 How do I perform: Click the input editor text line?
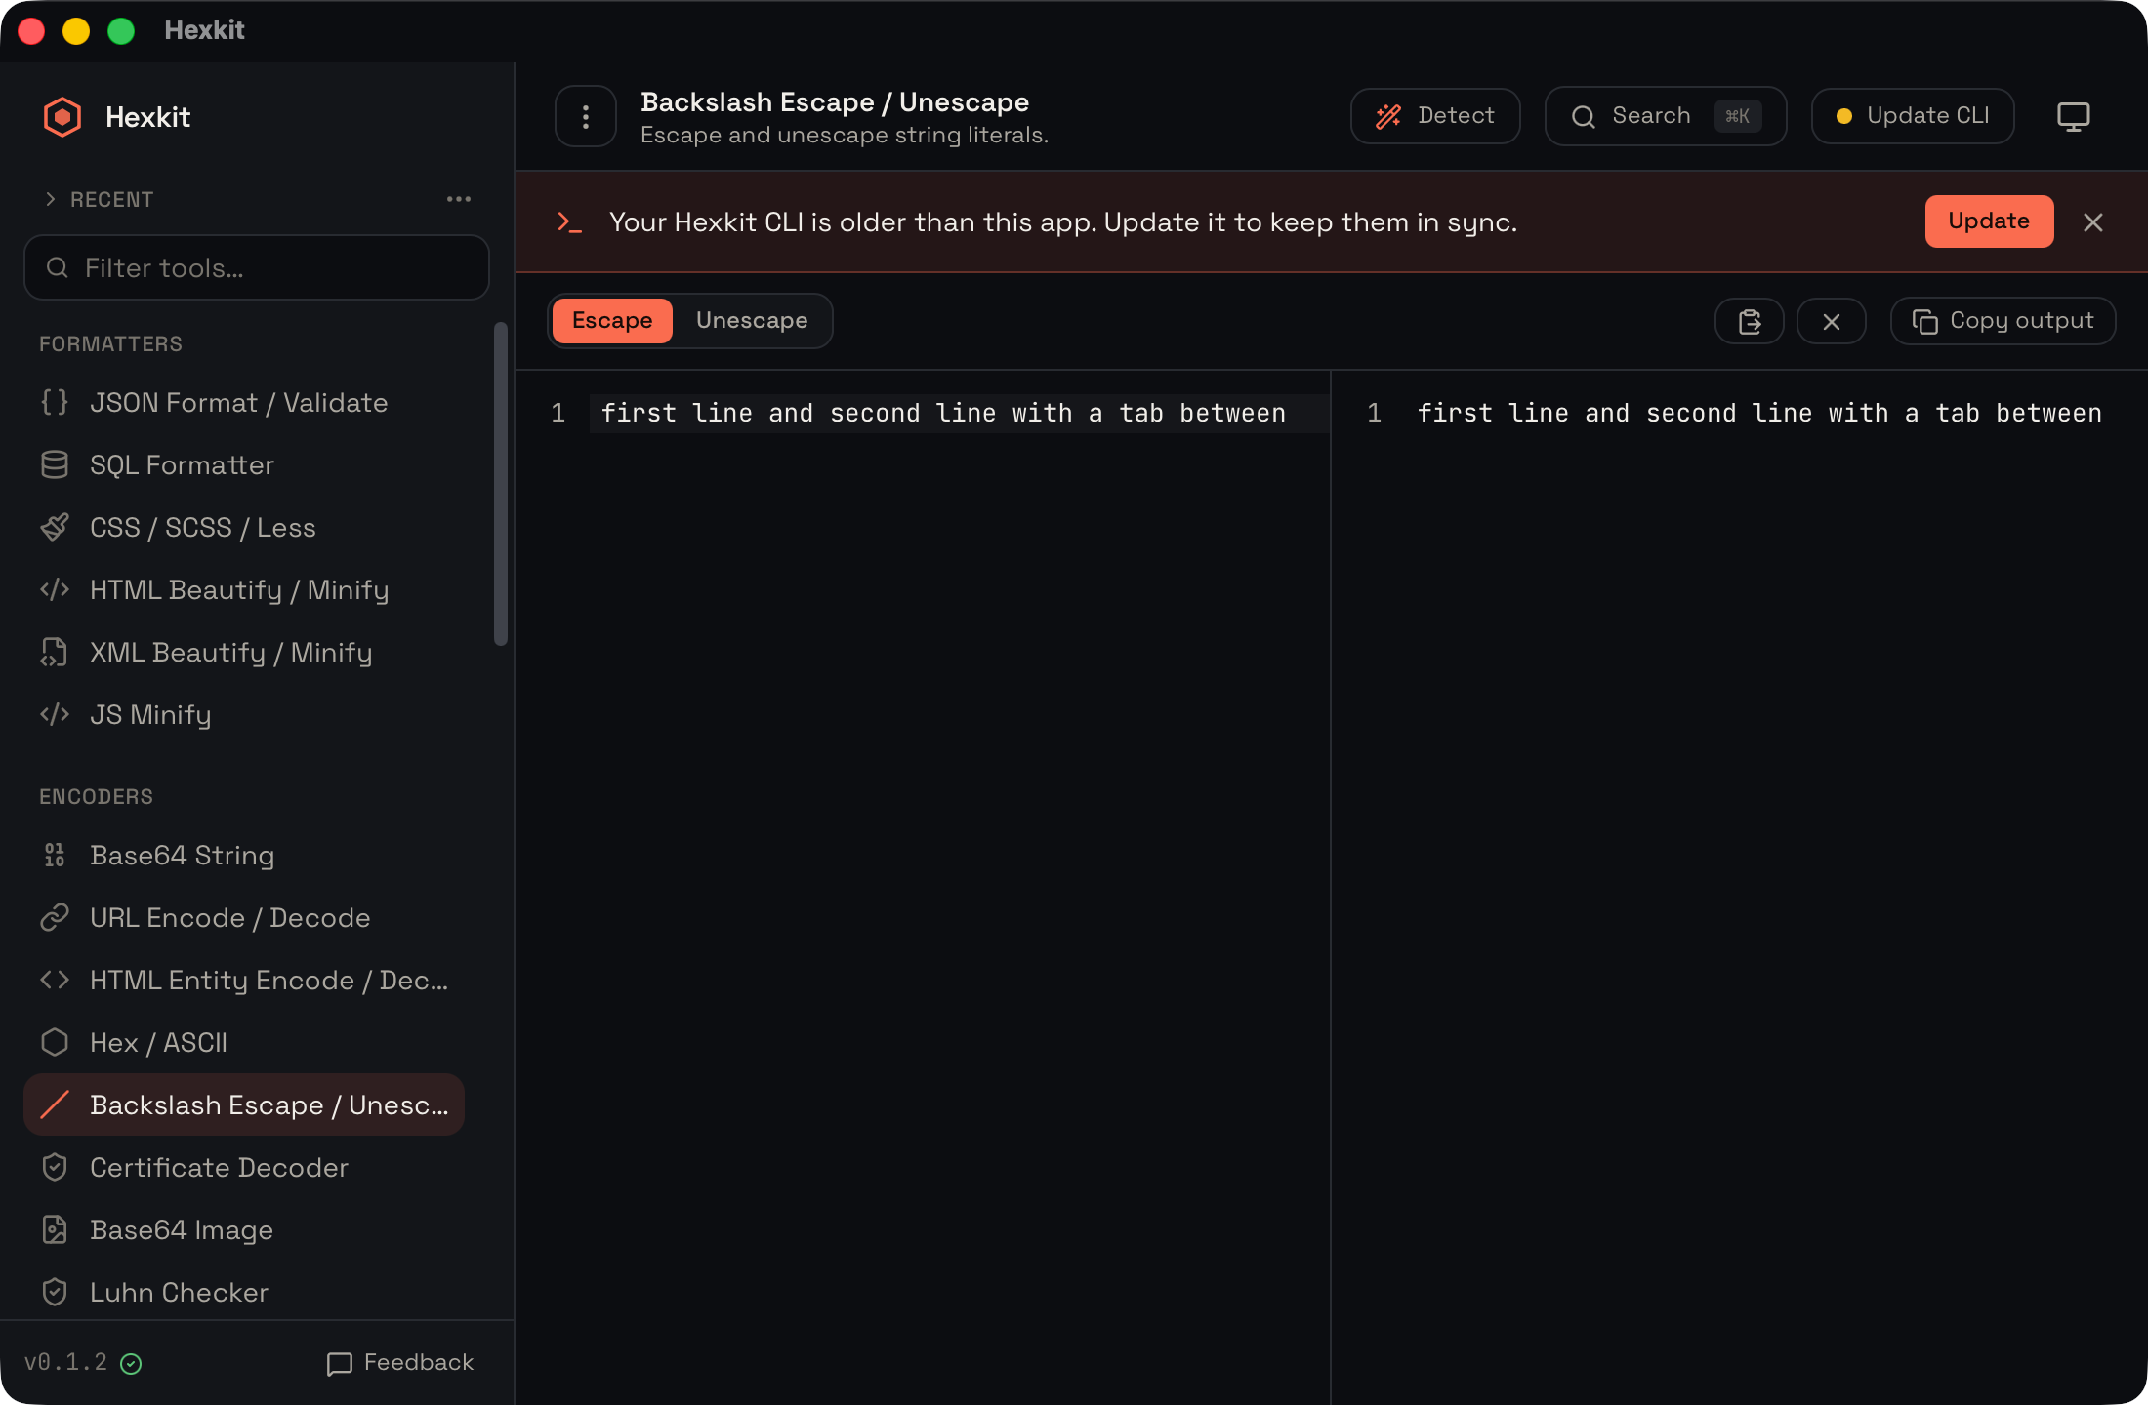pyautogui.click(x=942, y=414)
